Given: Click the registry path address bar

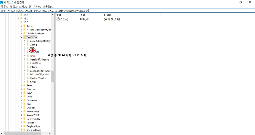Looking at the screenshot, I should (127, 11).
